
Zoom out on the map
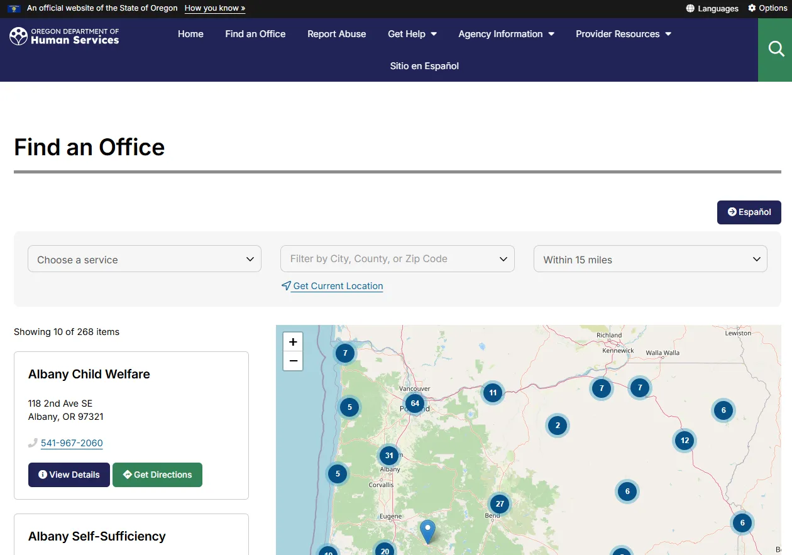click(x=293, y=361)
